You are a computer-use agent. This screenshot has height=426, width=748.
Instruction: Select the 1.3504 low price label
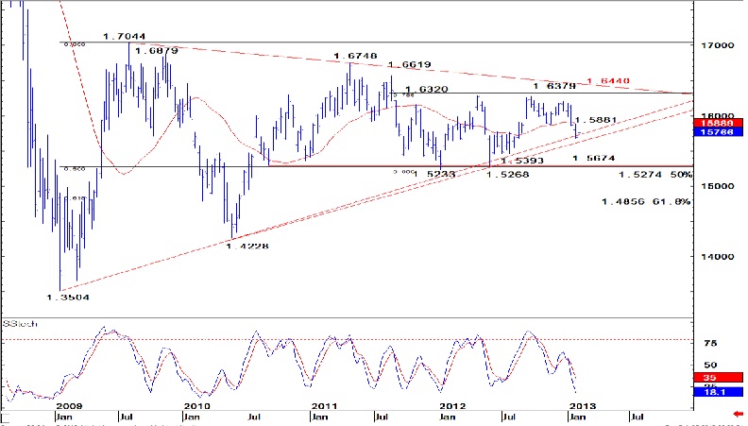click(67, 296)
